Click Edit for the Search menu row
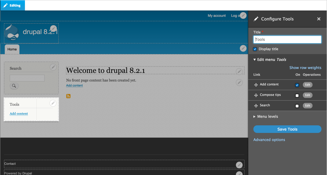Viewport: 327px width, 175px height. (308, 106)
